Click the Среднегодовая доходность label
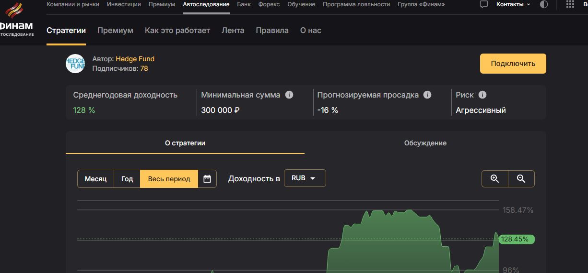The image size is (588, 273). (x=125, y=95)
